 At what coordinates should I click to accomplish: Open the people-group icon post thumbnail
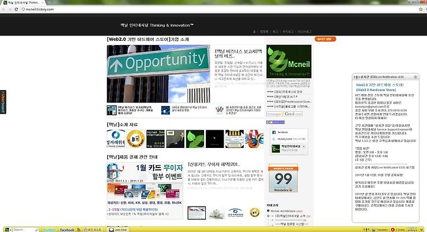pos(219,109)
